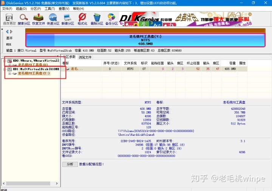
Task: Restore down the DiskGenius window
Action: [253, 3]
